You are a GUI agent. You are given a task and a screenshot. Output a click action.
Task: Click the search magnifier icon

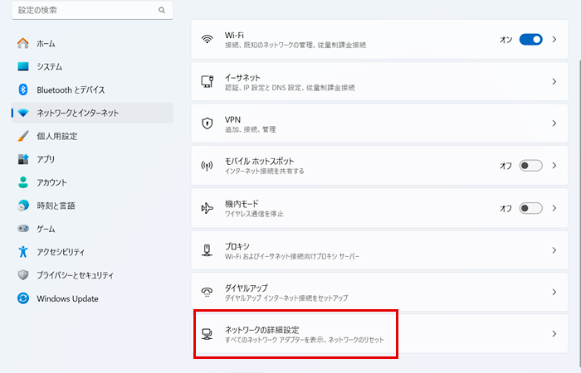click(x=162, y=10)
